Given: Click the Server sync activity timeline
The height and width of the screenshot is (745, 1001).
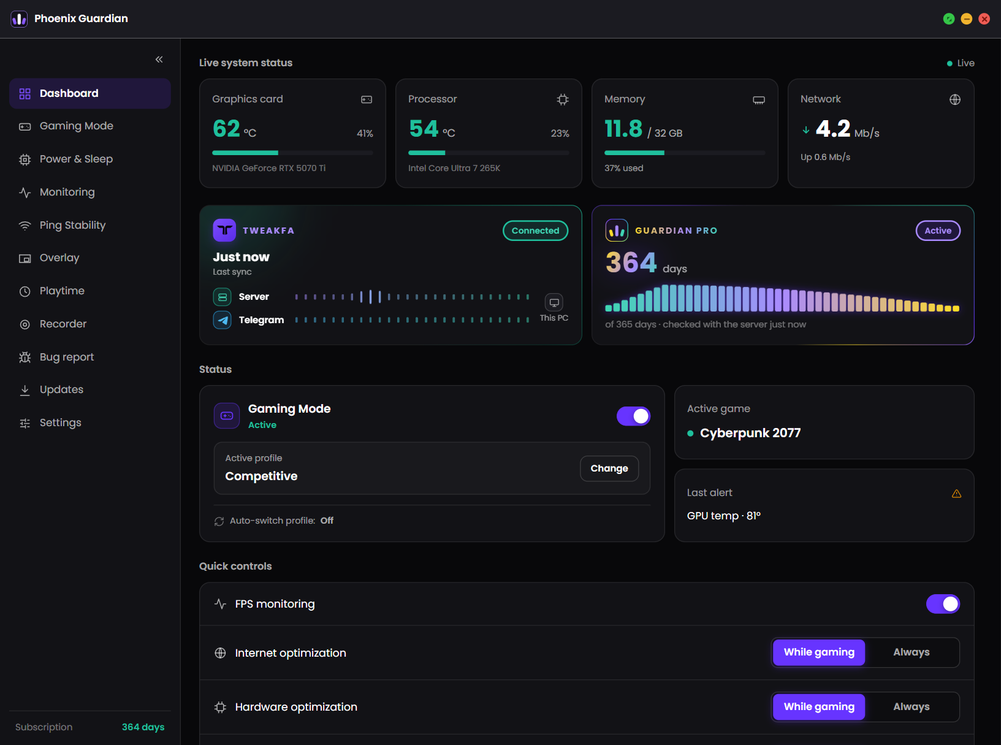Looking at the screenshot, I should click(x=412, y=297).
